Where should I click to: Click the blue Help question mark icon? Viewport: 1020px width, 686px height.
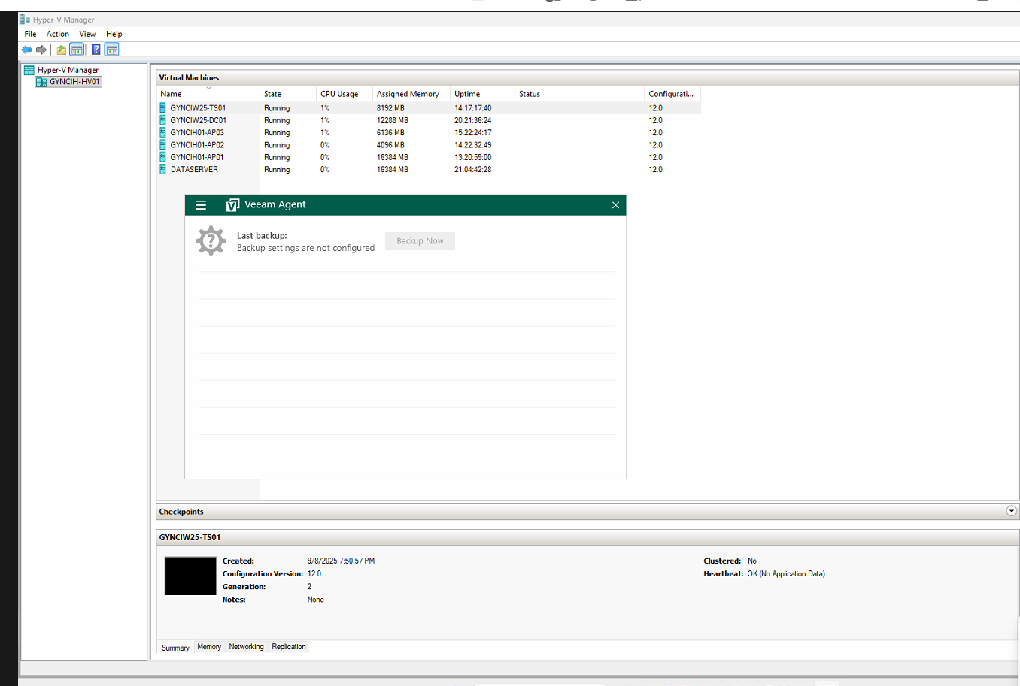click(96, 50)
